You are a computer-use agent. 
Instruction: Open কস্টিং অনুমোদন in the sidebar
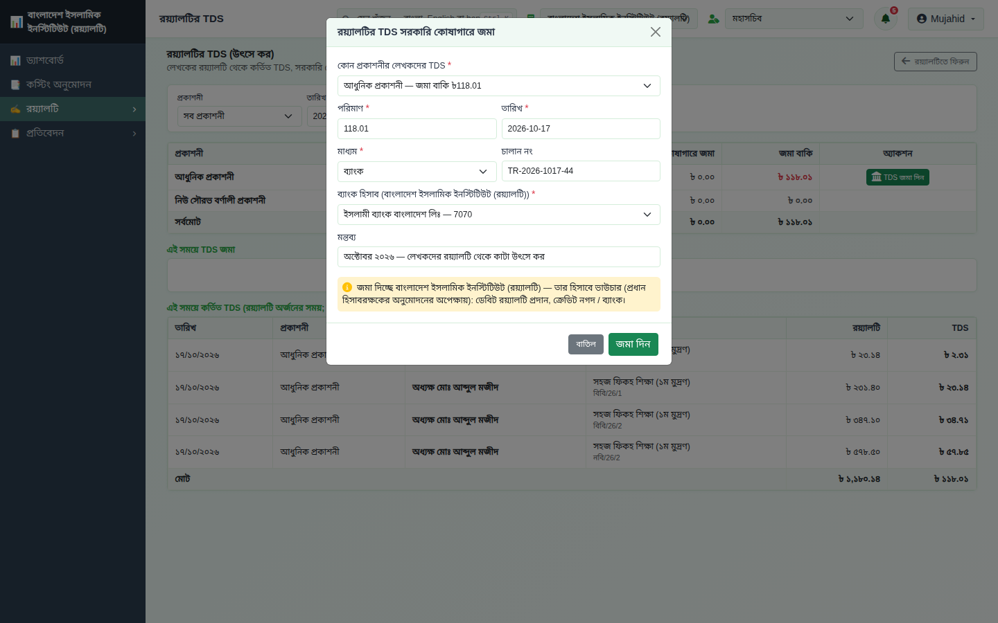pyautogui.click(x=73, y=84)
